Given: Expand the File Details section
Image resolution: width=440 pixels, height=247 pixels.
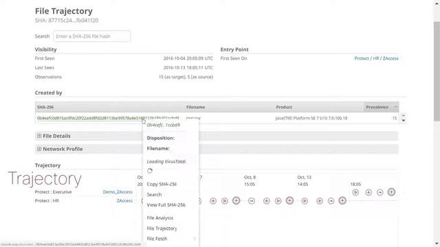Looking at the screenshot, I should [39, 136].
